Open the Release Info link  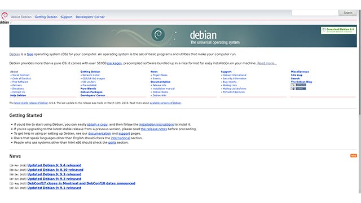160,85
